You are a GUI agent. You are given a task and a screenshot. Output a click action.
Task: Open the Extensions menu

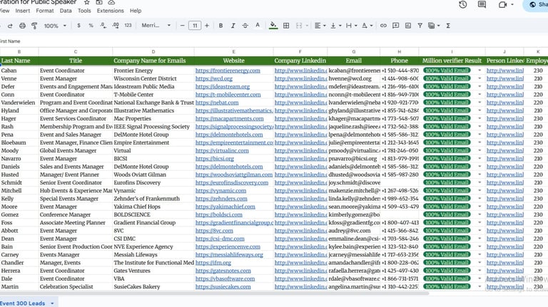click(x=110, y=11)
